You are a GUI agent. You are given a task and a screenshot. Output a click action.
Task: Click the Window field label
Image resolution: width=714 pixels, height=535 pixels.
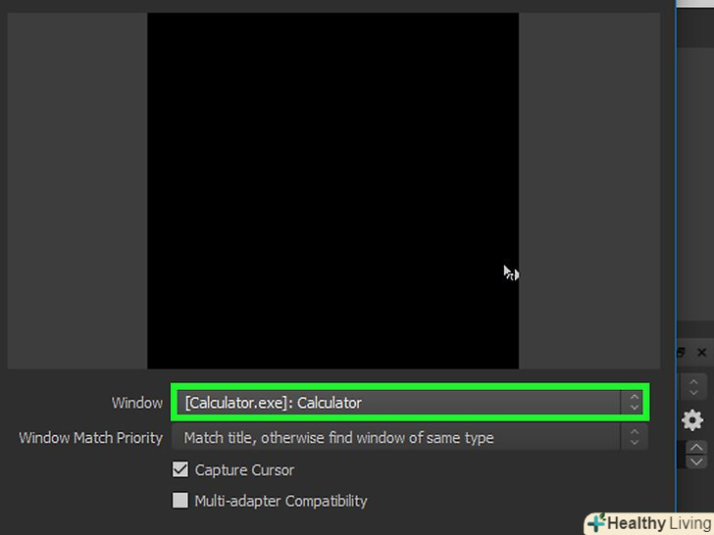137,403
